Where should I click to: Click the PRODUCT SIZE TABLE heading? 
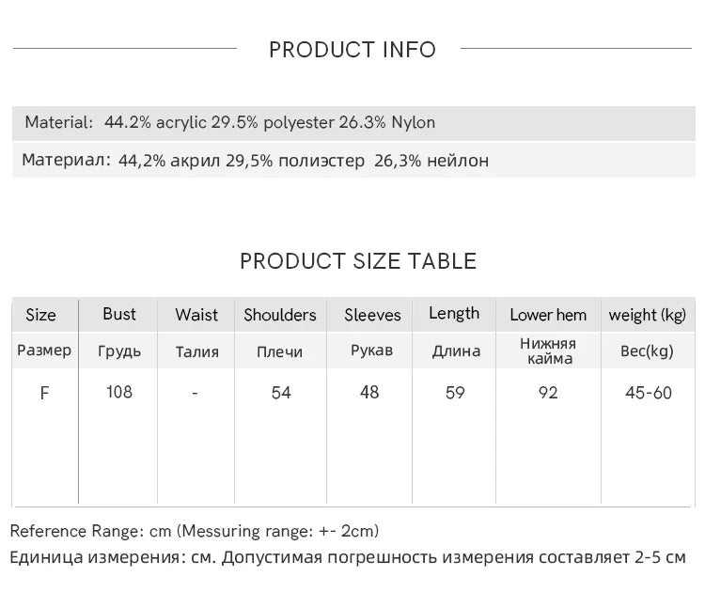[x=358, y=261]
